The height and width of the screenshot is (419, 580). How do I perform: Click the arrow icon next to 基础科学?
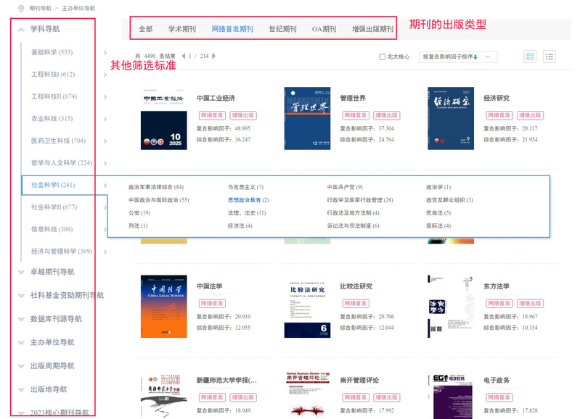105,52
